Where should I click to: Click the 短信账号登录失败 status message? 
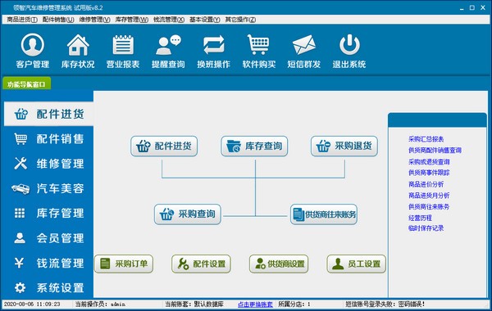click(x=385, y=304)
